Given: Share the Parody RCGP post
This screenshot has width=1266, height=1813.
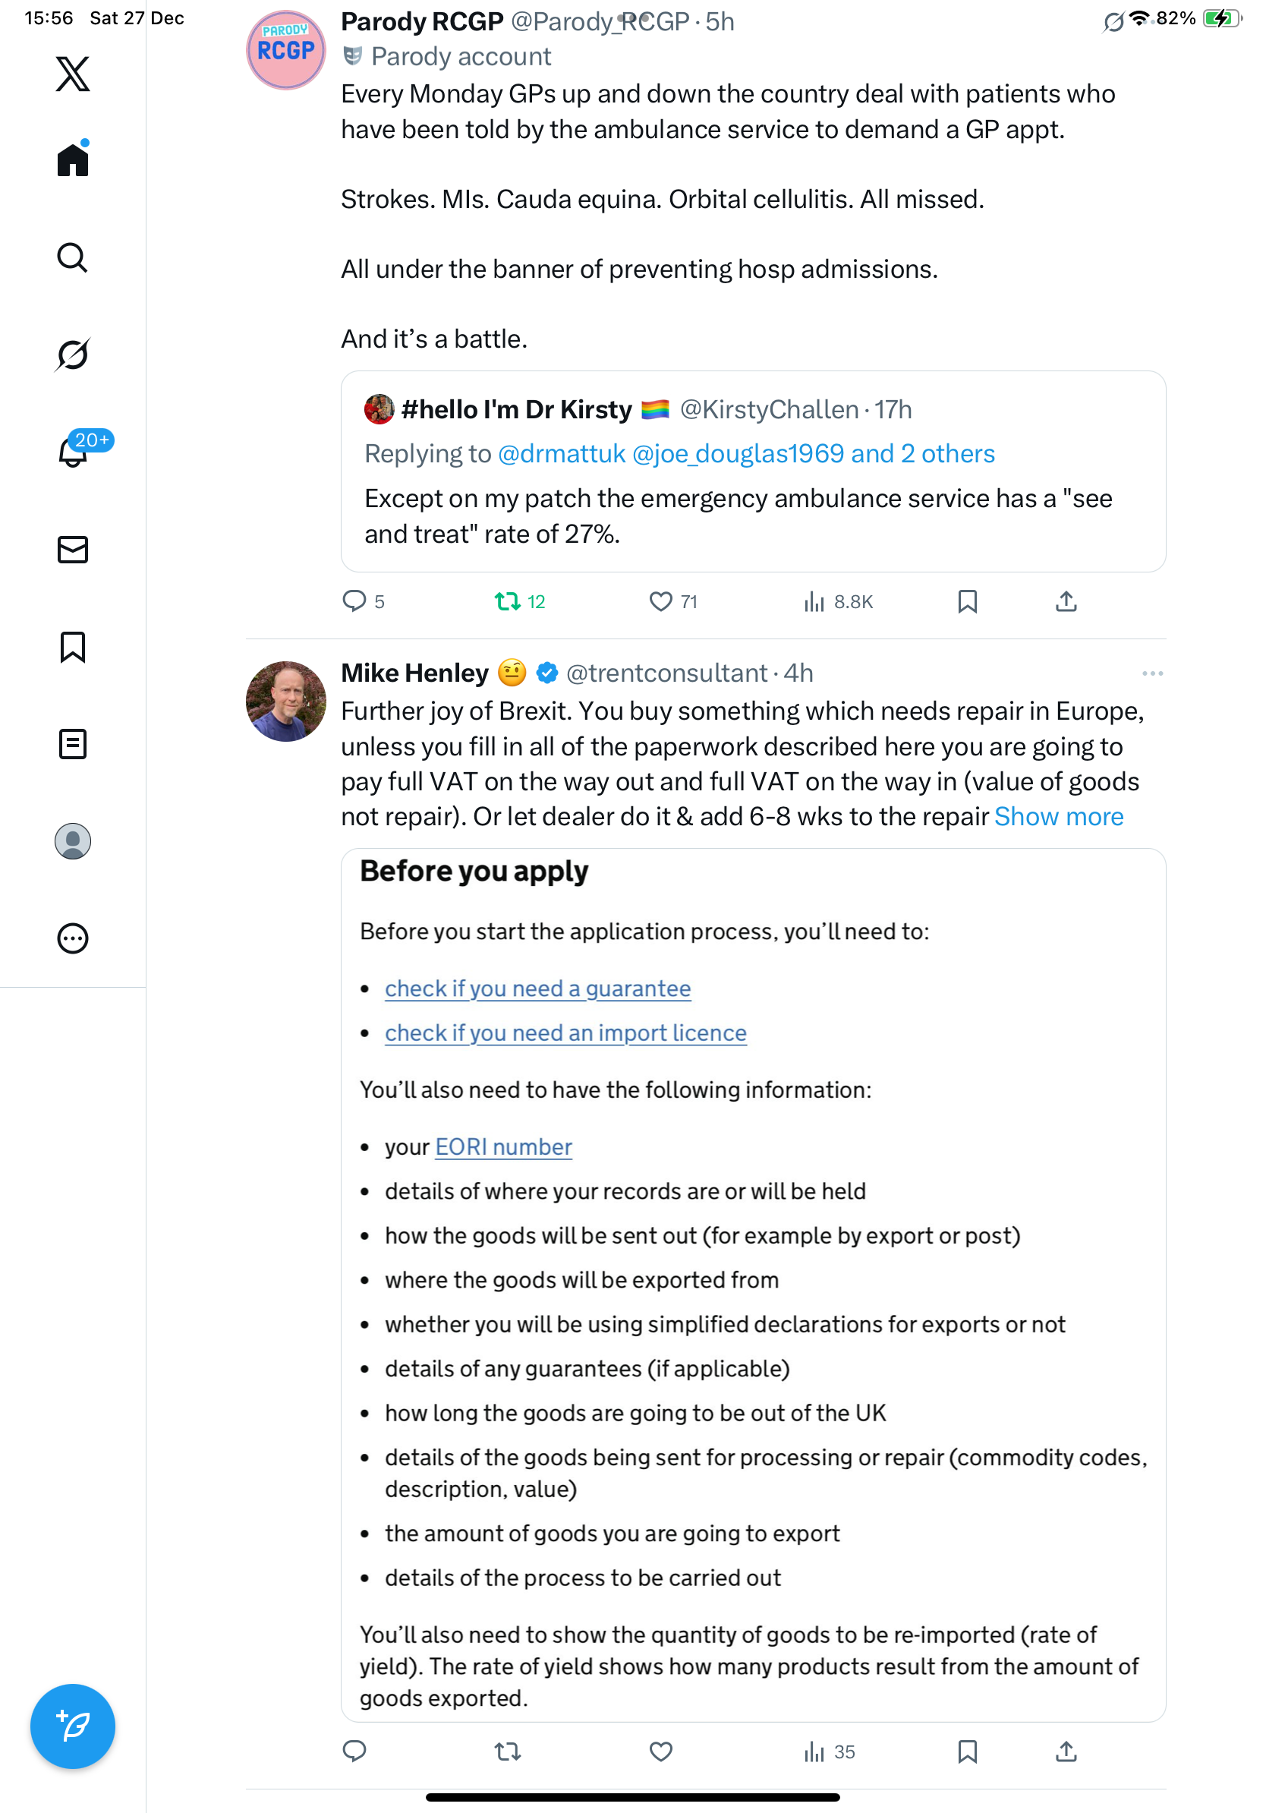Looking at the screenshot, I should coord(1066,602).
